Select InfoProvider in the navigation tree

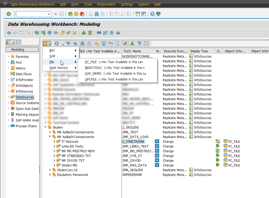point(24,80)
